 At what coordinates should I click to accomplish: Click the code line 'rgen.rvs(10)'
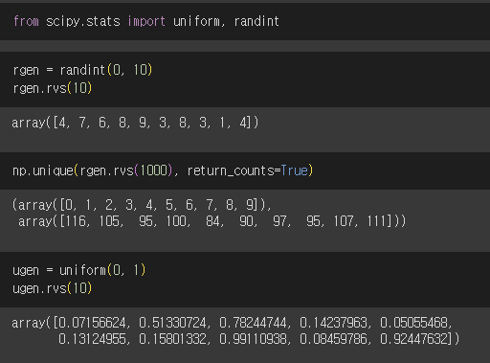[x=53, y=88]
